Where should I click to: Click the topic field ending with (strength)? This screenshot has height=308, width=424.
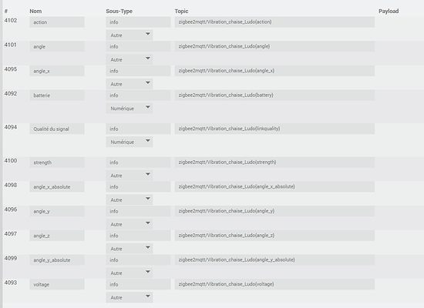[274, 162]
